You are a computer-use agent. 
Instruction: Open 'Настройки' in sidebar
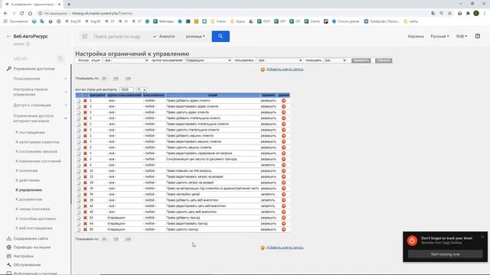pos(23,256)
